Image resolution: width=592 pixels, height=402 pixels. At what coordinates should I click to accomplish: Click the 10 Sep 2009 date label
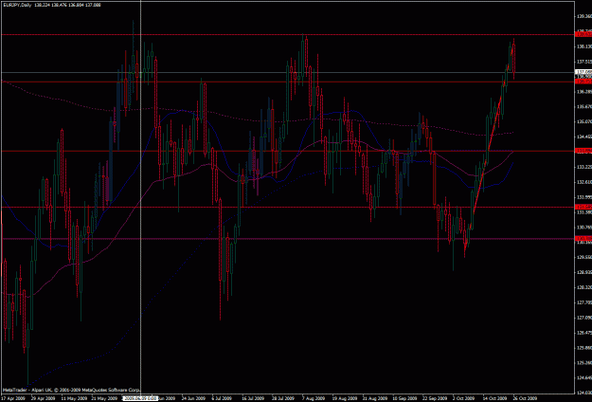click(404, 398)
